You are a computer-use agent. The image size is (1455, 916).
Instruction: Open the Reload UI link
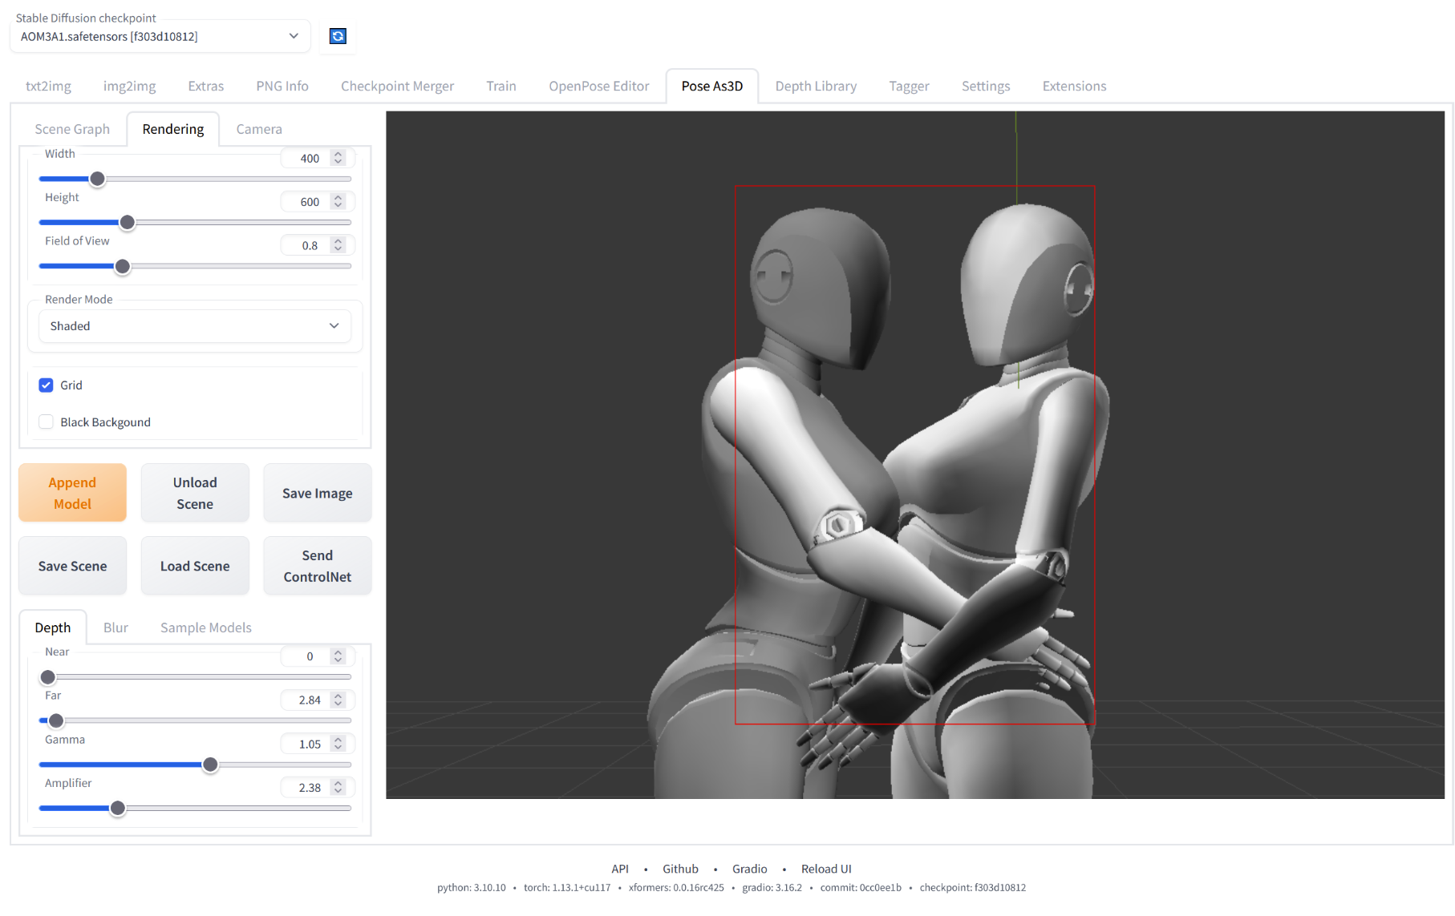(825, 869)
